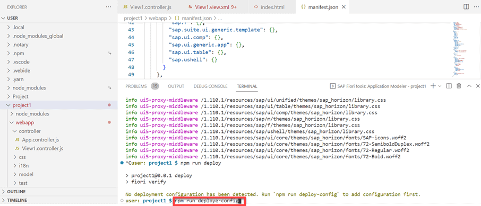Expand the .notary folder
481x206 pixels.
tap(58, 44)
